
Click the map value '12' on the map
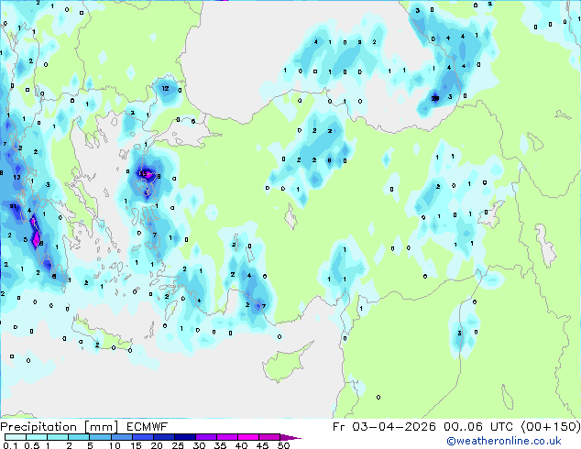[165, 88]
